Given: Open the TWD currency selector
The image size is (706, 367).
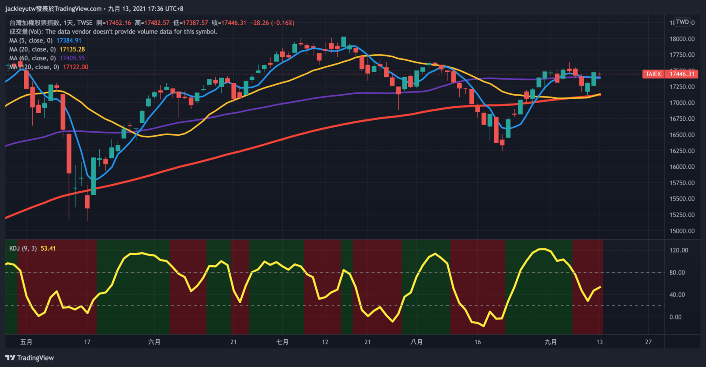Looking at the screenshot, I should point(682,22).
